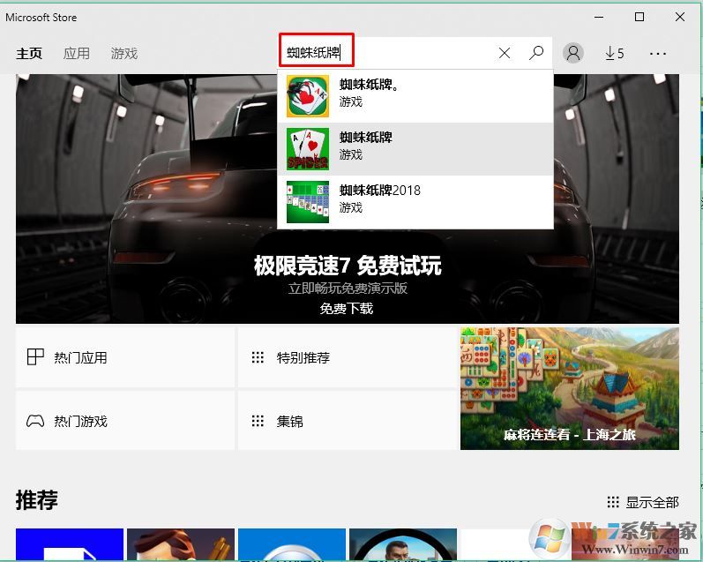This screenshot has height=562, width=703.
Task: Select the 蜘蛛纸牌2018 green table icon
Action: click(308, 202)
